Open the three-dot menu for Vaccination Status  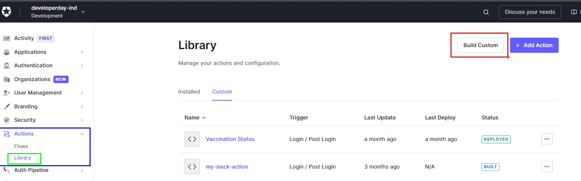click(547, 139)
